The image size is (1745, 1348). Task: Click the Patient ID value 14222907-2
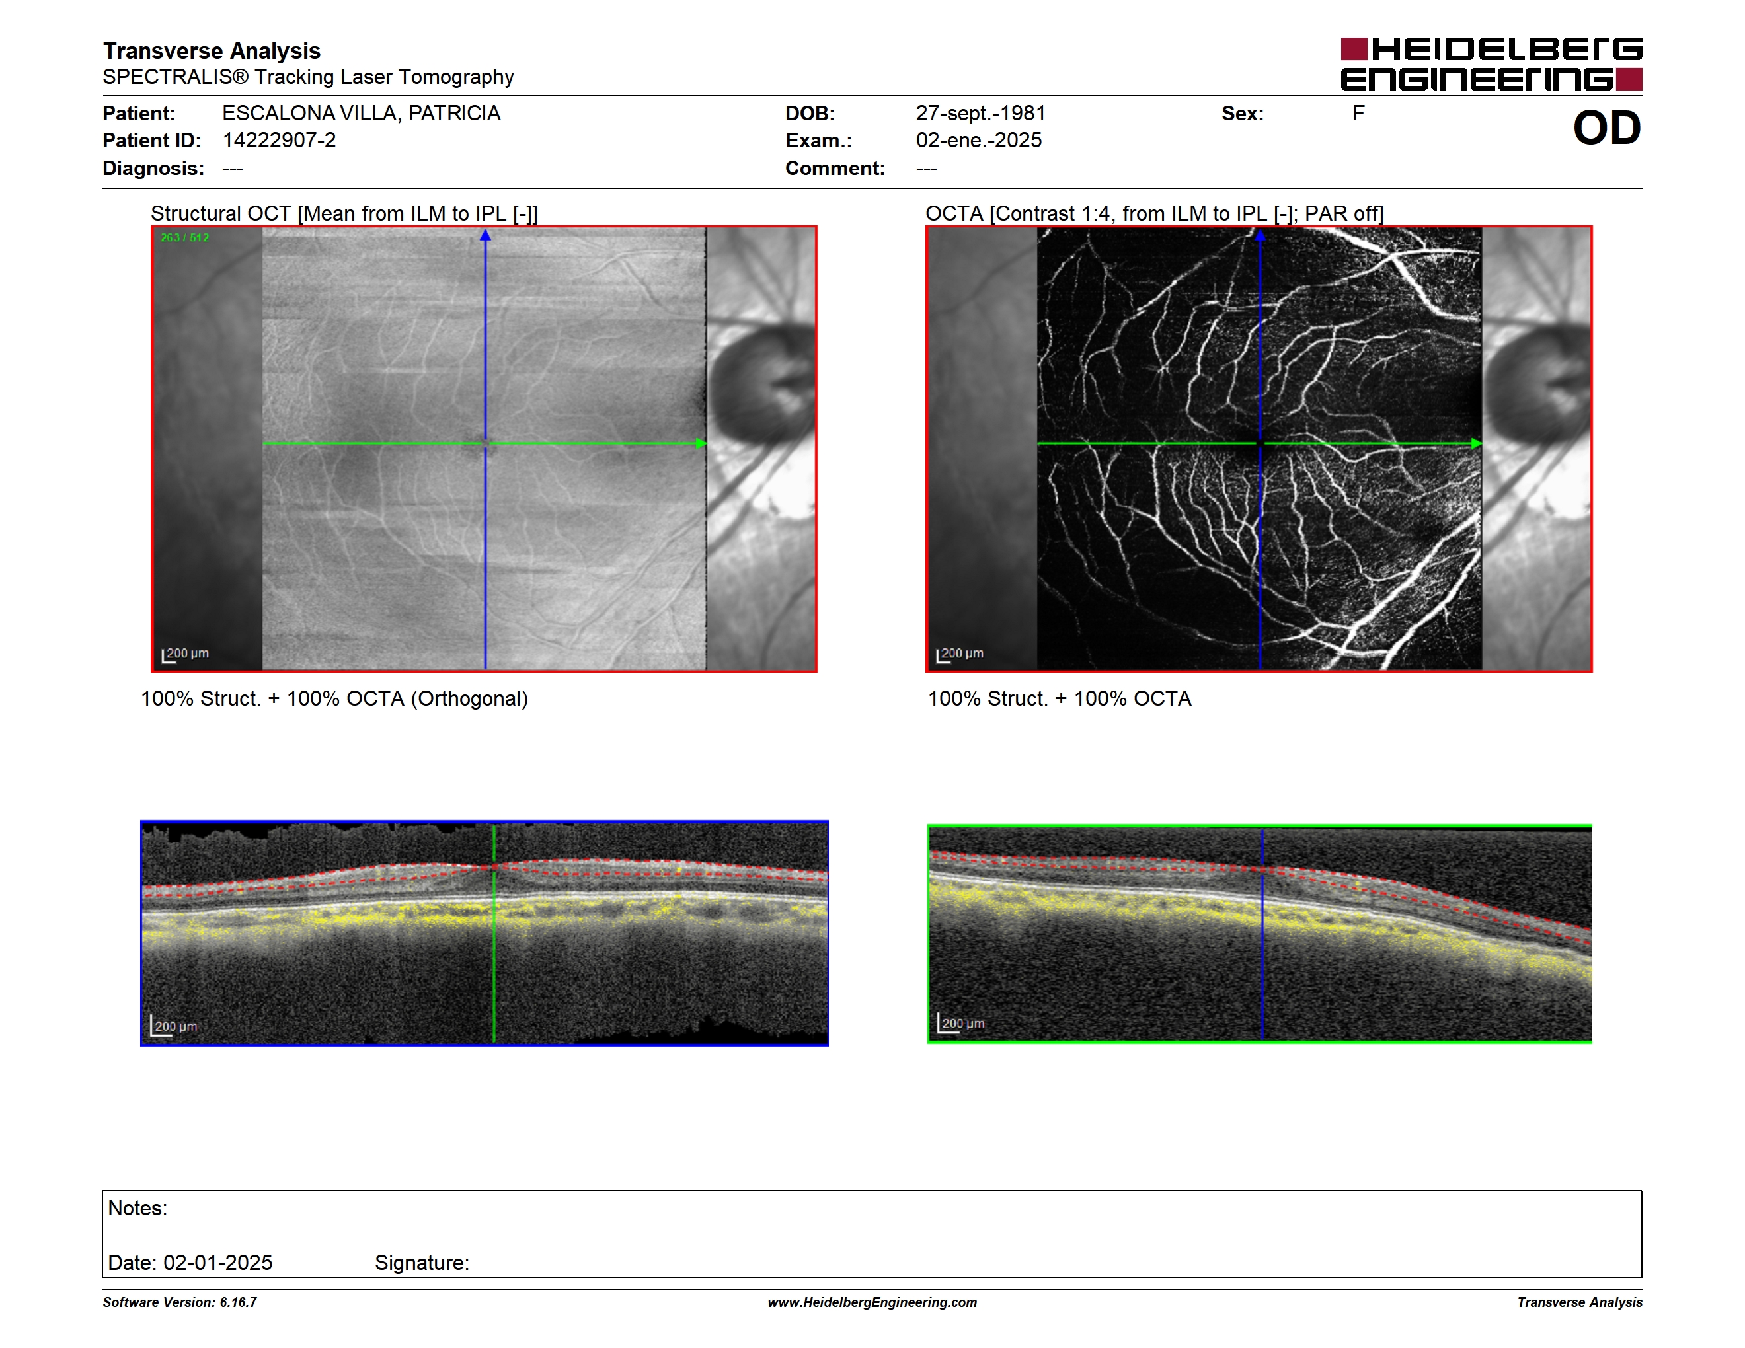(279, 141)
